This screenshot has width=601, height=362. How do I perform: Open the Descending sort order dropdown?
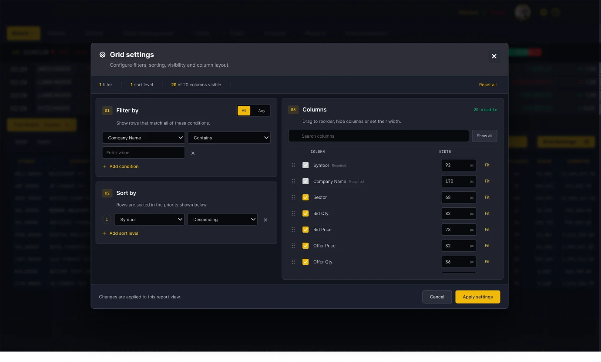tap(222, 220)
